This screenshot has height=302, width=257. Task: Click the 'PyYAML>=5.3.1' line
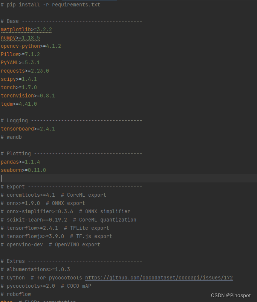[20, 62]
